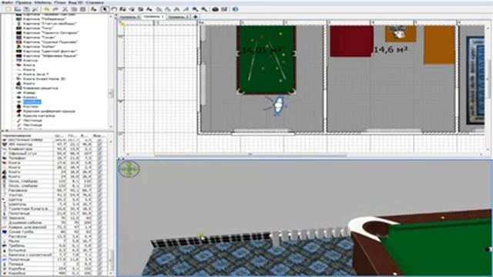Viewport: 493px width, 277px height.
Task: Click the Add furniture to home icon
Action: [93, 9]
